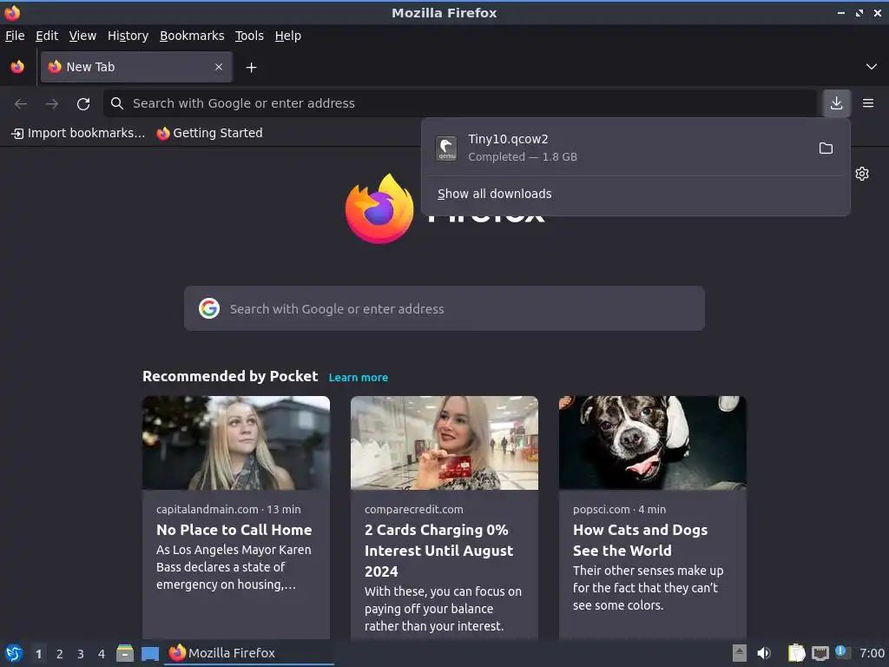Open the credit card article thumbnail
Screen dimensions: 889x667
pyautogui.click(x=444, y=443)
